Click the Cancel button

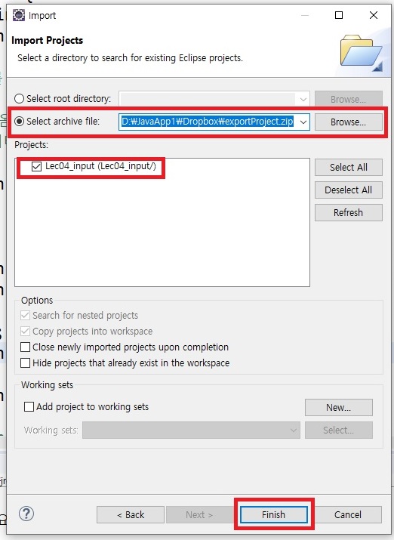(x=348, y=514)
